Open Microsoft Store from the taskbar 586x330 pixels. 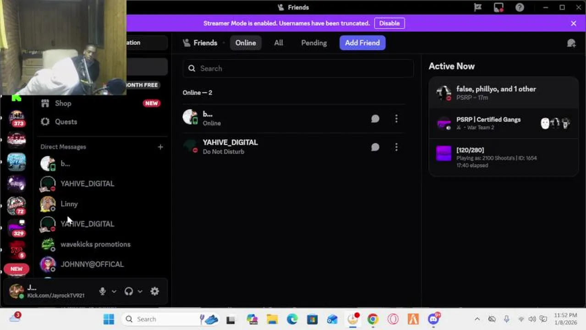click(x=312, y=319)
